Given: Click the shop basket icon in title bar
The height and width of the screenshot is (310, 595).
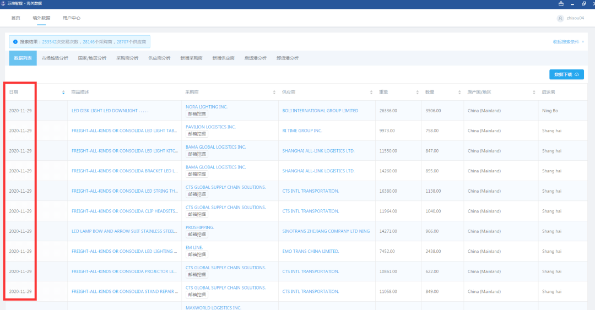Looking at the screenshot, I should (x=561, y=3).
